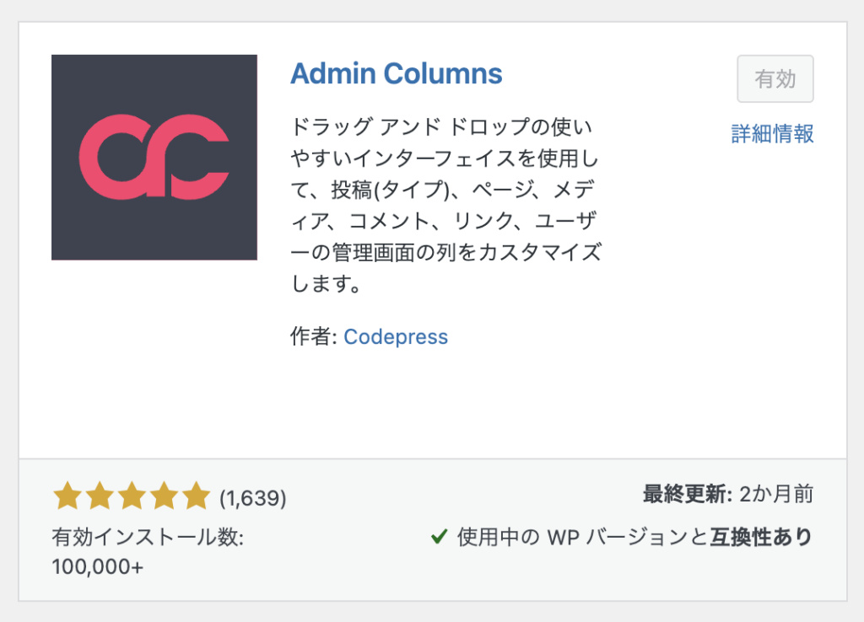Select the third rating star

pyautogui.click(x=131, y=496)
